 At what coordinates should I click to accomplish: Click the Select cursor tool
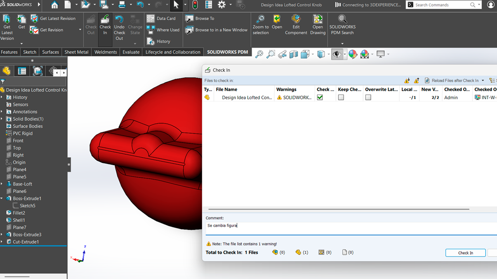pos(176,5)
